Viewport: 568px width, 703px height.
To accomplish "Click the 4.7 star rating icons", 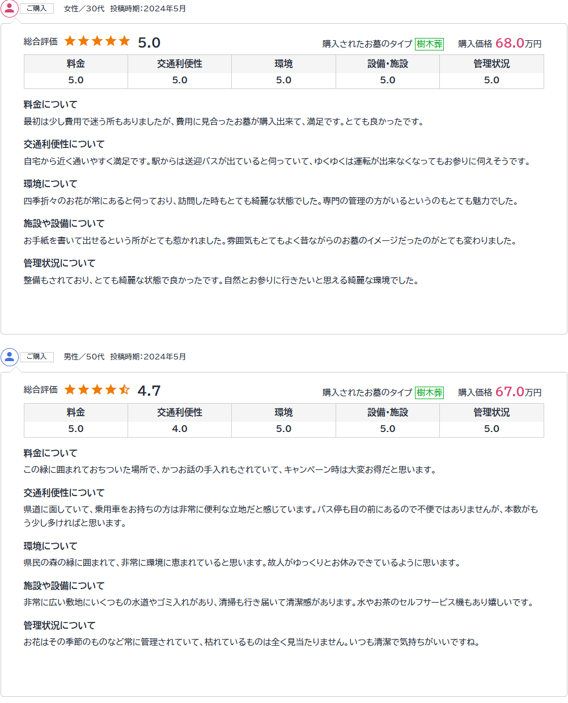I will click(x=97, y=390).
